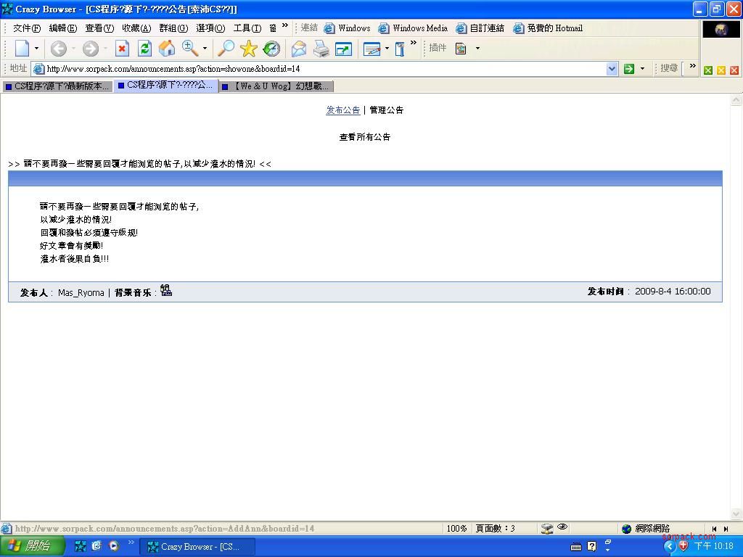The height and width of the screenshot is (557, 743).
Task: Click the 100% zoom level in status bar
Action: coord(456,529)
